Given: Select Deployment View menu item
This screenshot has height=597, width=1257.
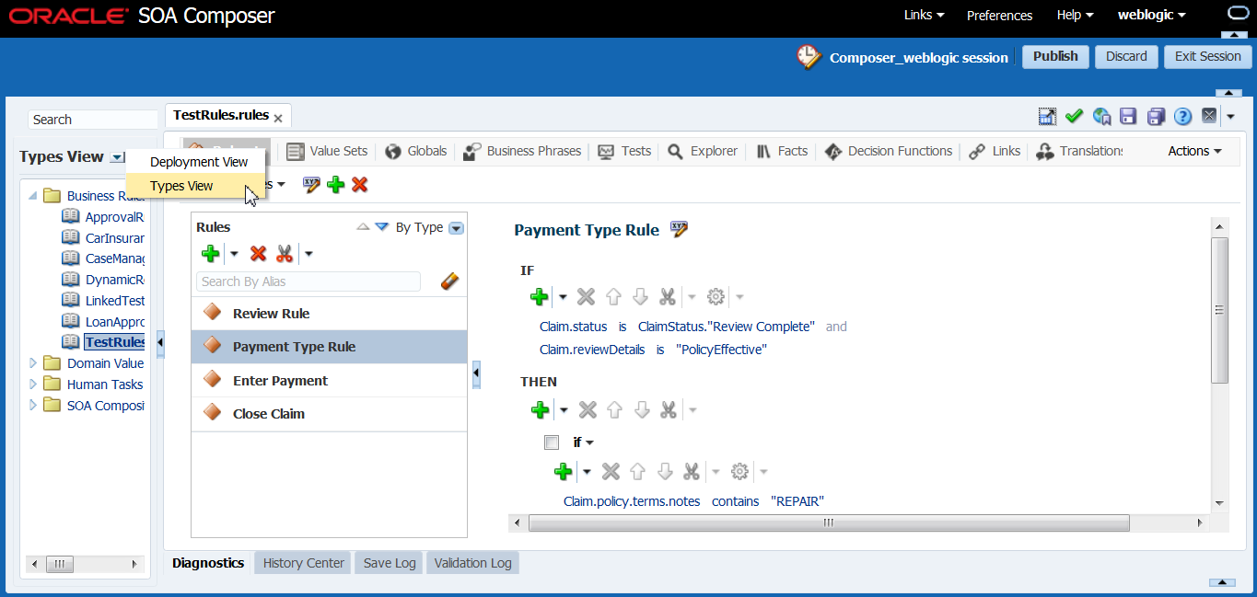Looking at the screenshot, I should [x=199, y=162].
